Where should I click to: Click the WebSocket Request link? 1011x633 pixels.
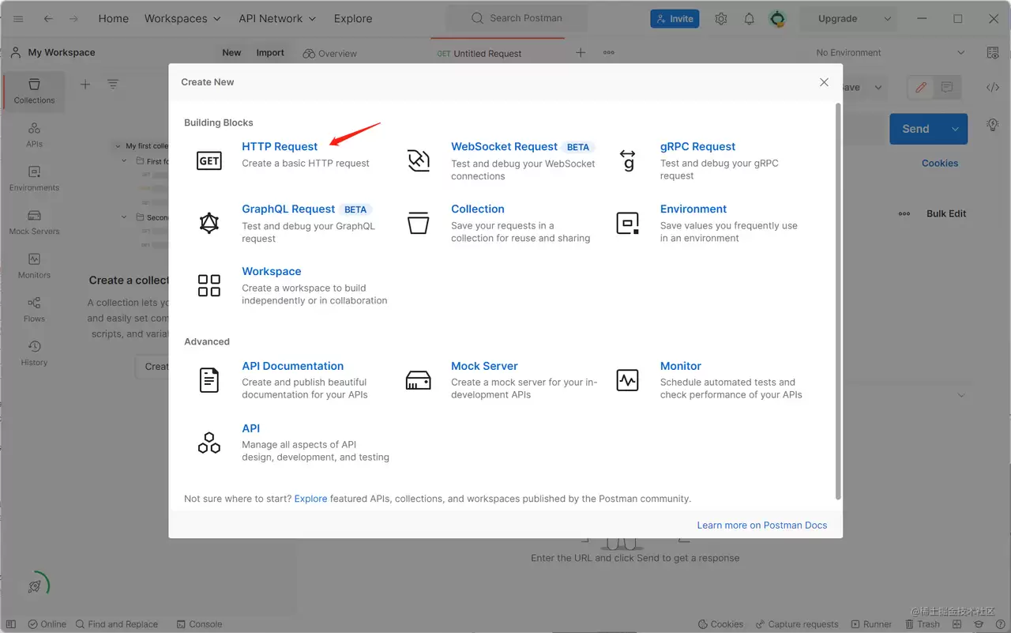504,146
